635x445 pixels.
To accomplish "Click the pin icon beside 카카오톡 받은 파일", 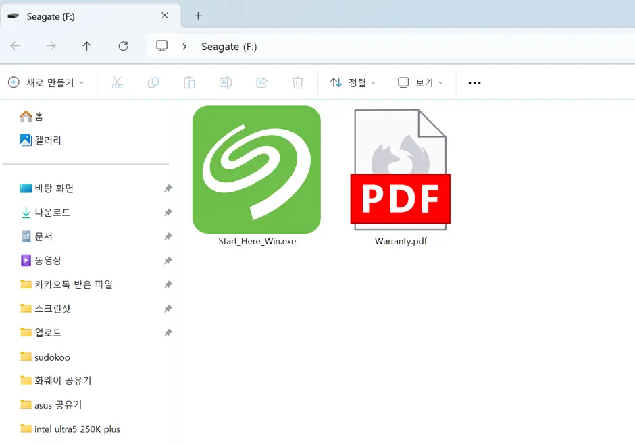I will (x=168, y=285).
